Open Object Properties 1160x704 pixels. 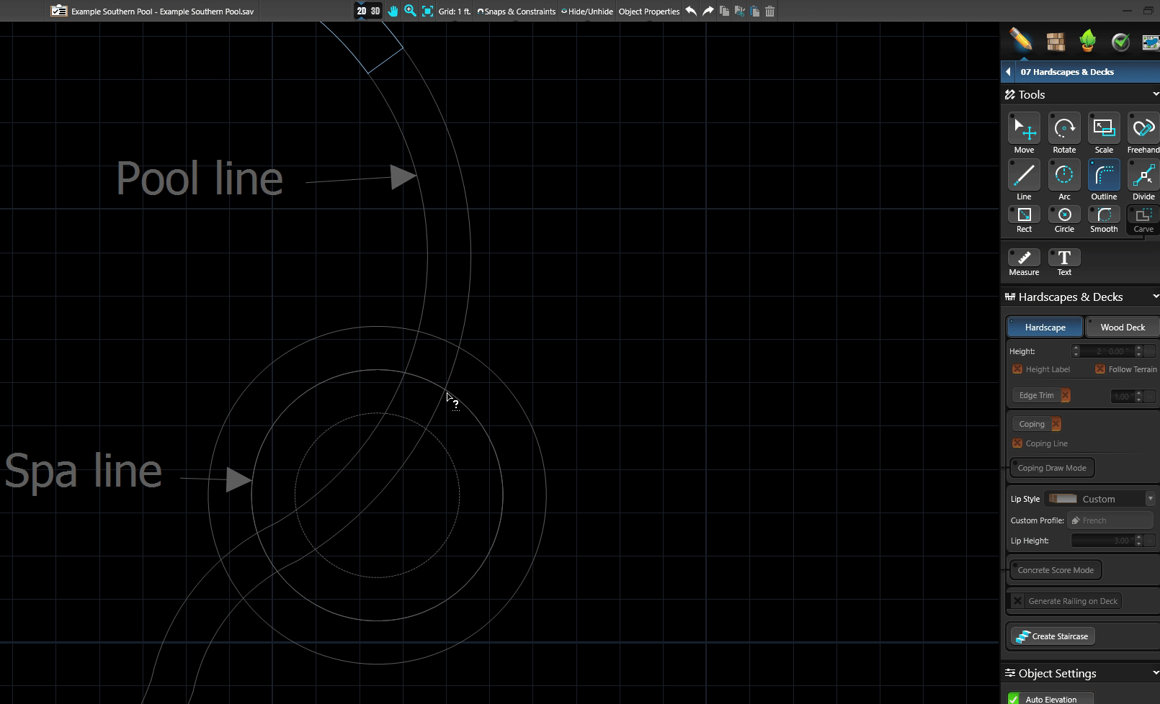coord(649,12)
